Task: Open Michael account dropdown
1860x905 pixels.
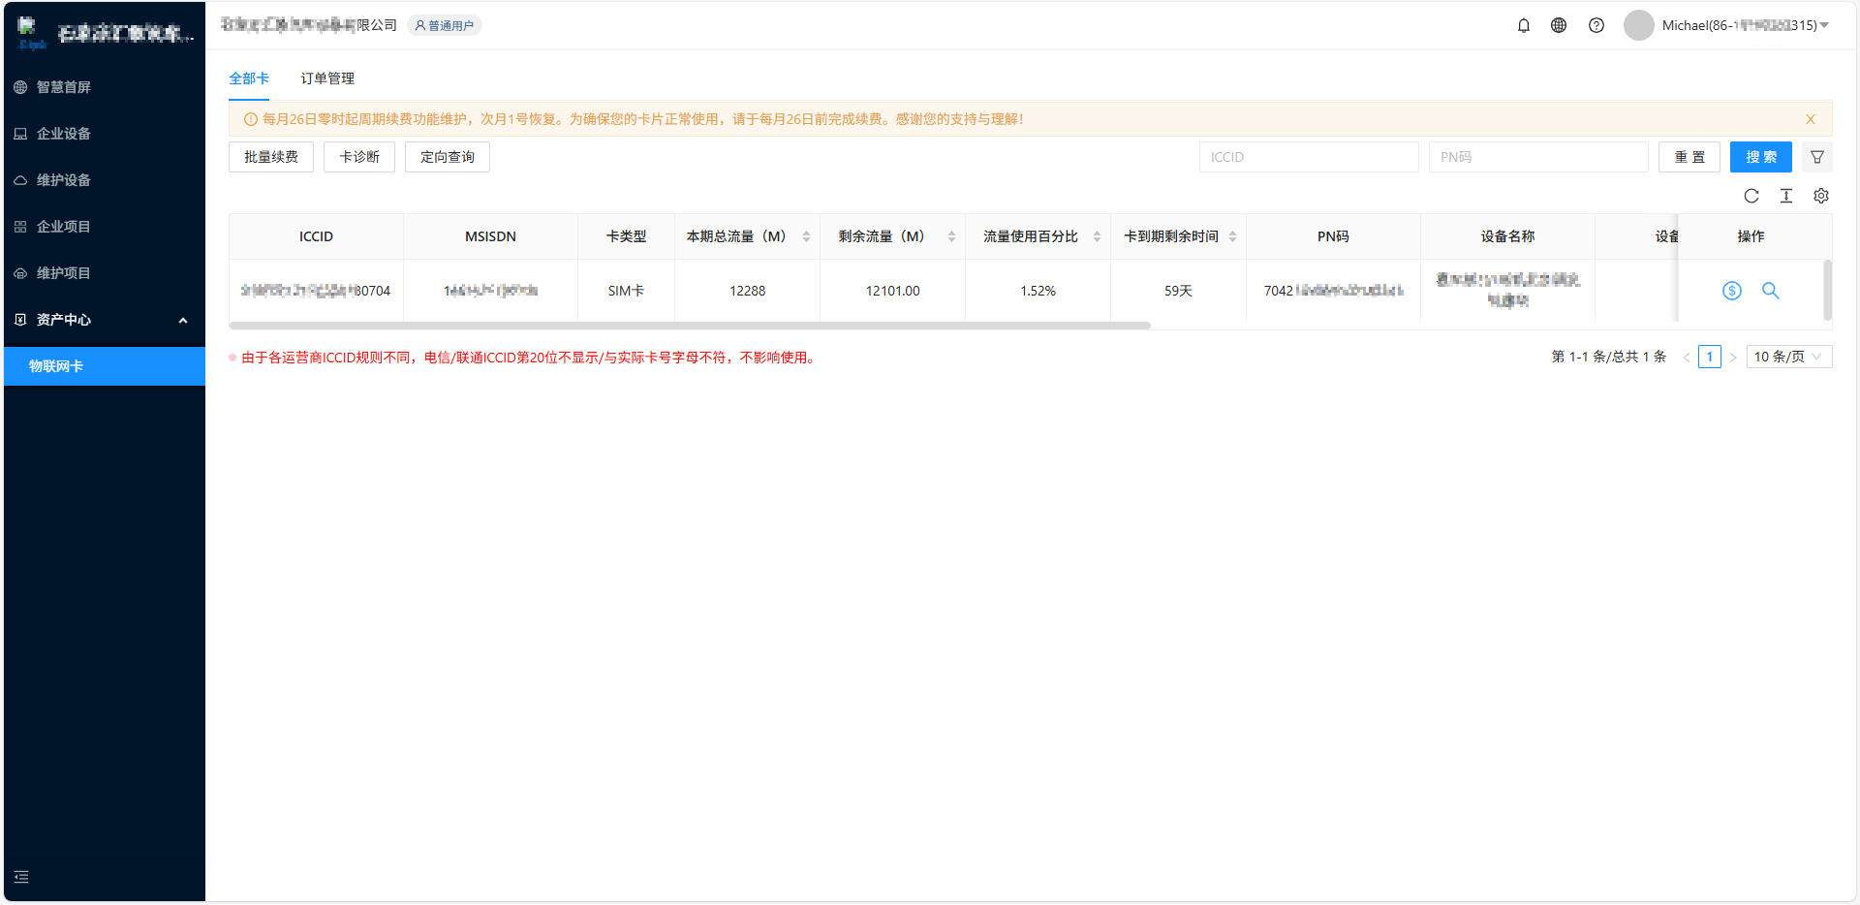Action: [x=1746, y=25]
